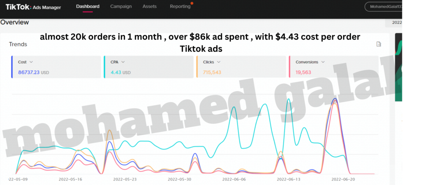The image size is (421, 185).
Task: Click the red notification dot beside Reporting
Action: click(192, 3)
